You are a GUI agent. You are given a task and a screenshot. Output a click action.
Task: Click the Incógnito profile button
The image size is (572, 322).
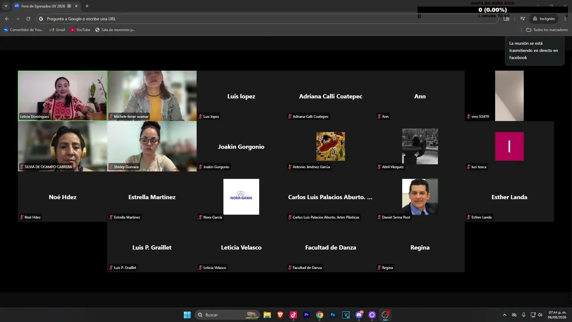tap(544, 19)
